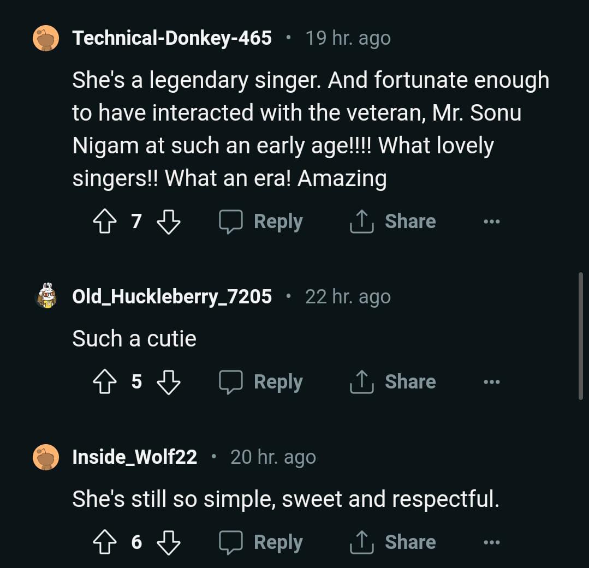Open Old_Huckleberry_7205's avatar
The image size is (589, 568).
click(x=46, y=296)
